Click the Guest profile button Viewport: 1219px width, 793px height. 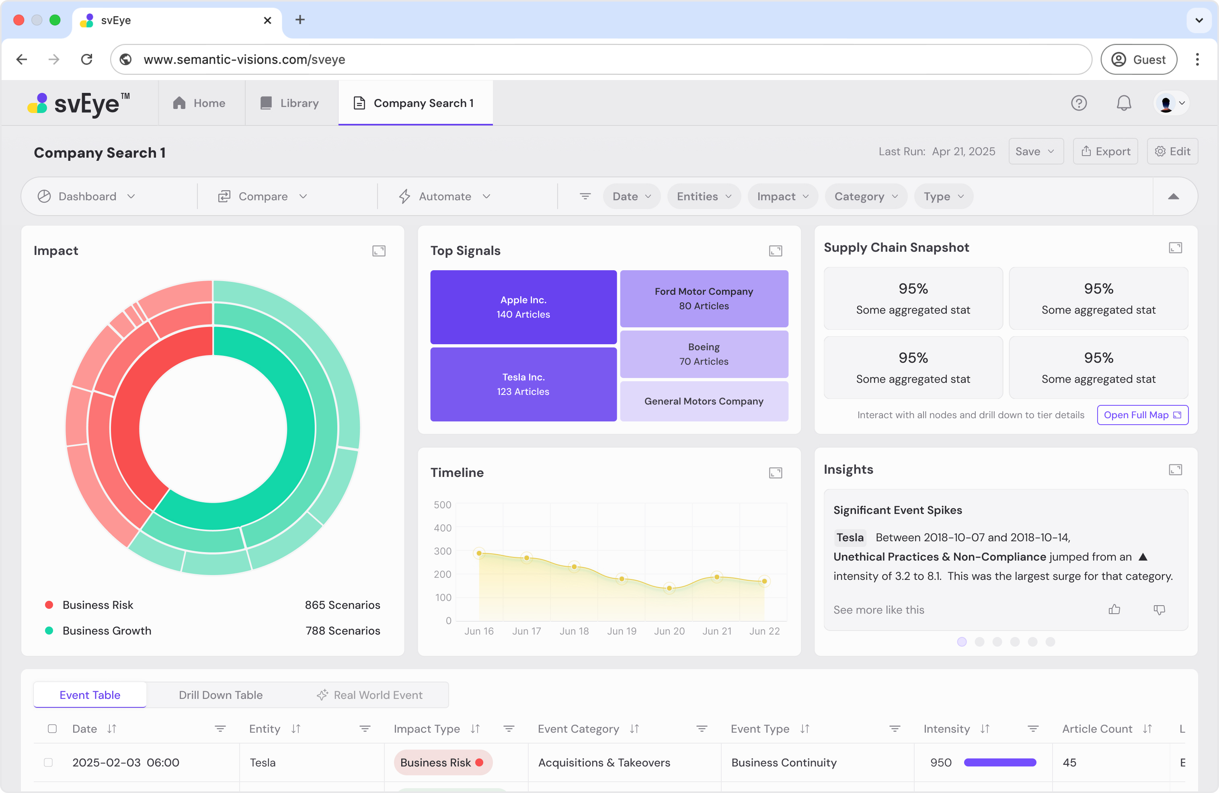pyautogui.click(x=1139, y=60)
